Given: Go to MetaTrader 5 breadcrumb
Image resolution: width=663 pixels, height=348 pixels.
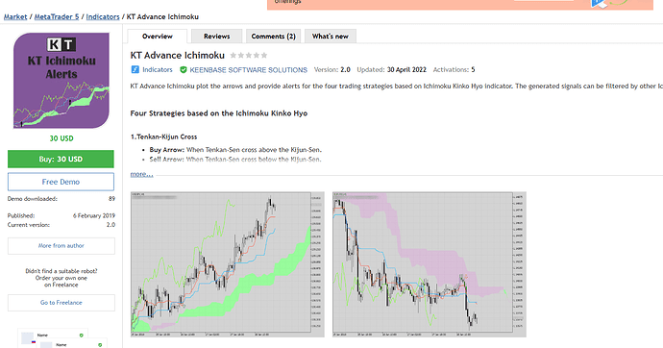Looking at the screenshot, I should click(57, 17).
